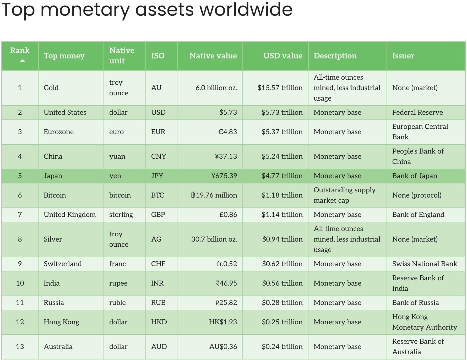467x360 pixels.
Task: Sort by Issuer column header
Action: [426, 56]
